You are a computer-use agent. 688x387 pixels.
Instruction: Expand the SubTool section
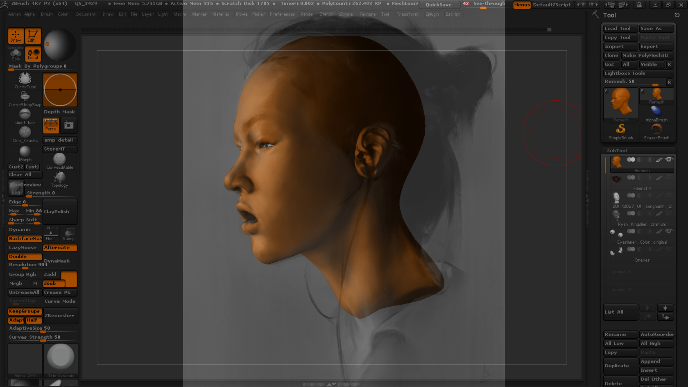(x=617, y=150)
